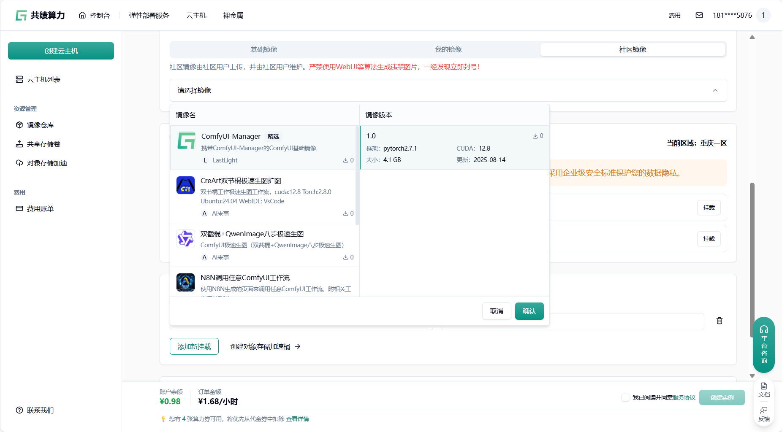
Task: Open 对象存储加速 in the sidebar
Action: click(x=41, y=163)
